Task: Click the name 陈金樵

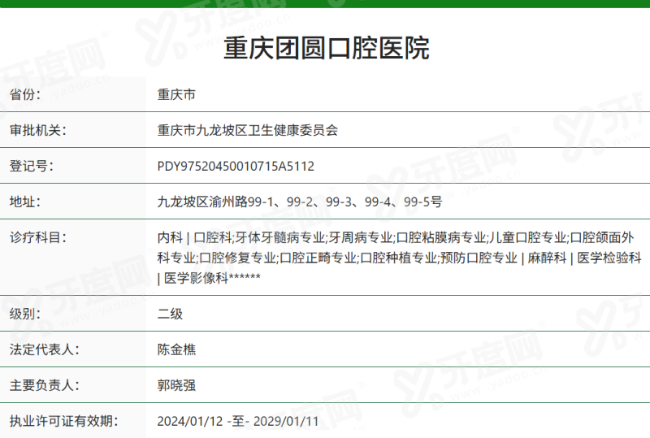Action: pyautogui.click(x=176, y=349)
